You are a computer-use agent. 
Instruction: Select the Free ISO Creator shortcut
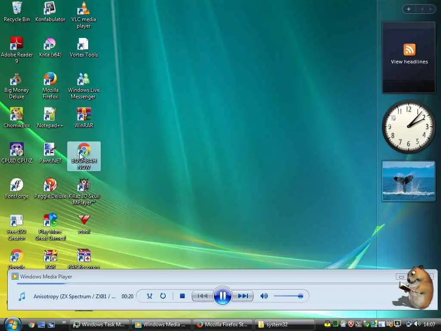coord(17,227)
